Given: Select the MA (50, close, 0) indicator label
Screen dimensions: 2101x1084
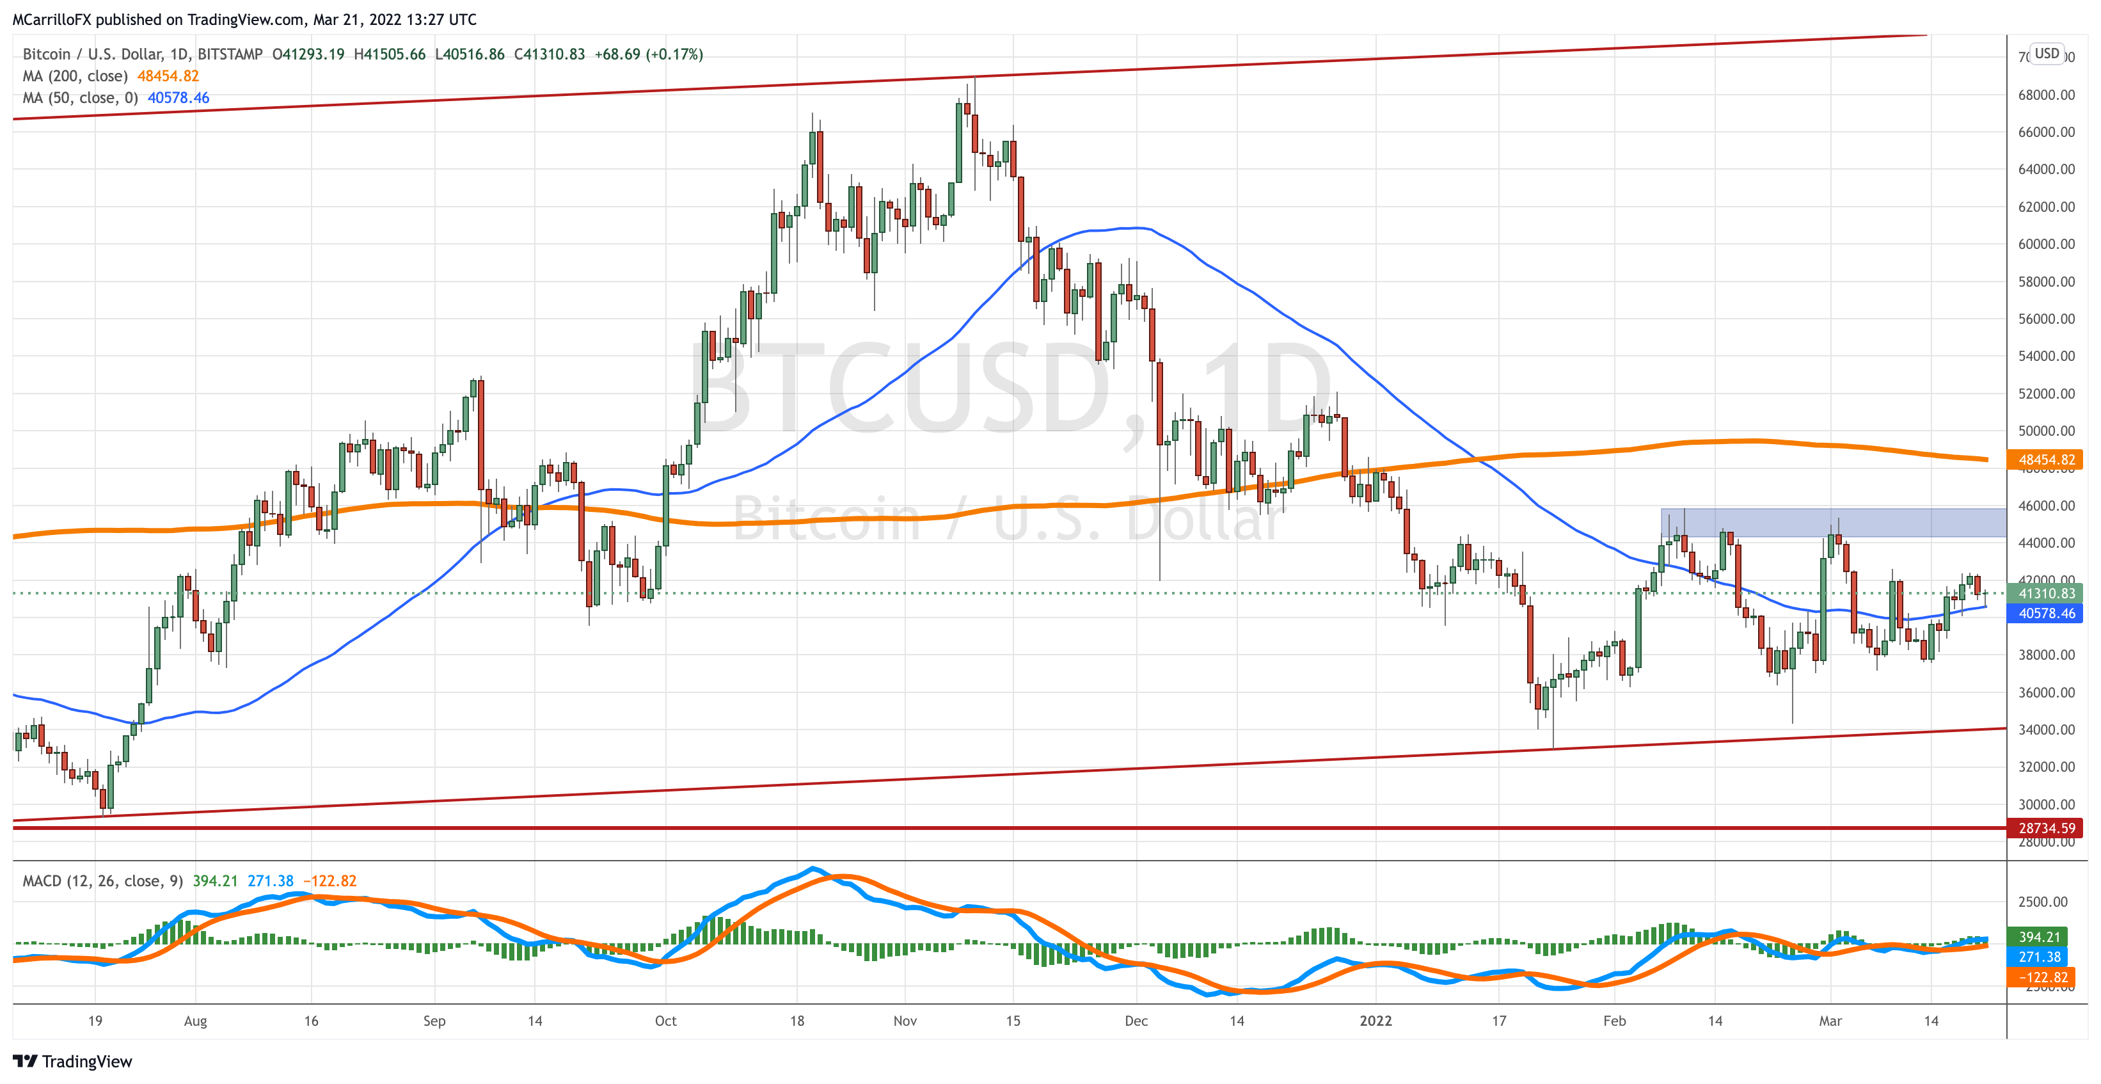Looking at the screenshot, I should click(x=80, y=98).
